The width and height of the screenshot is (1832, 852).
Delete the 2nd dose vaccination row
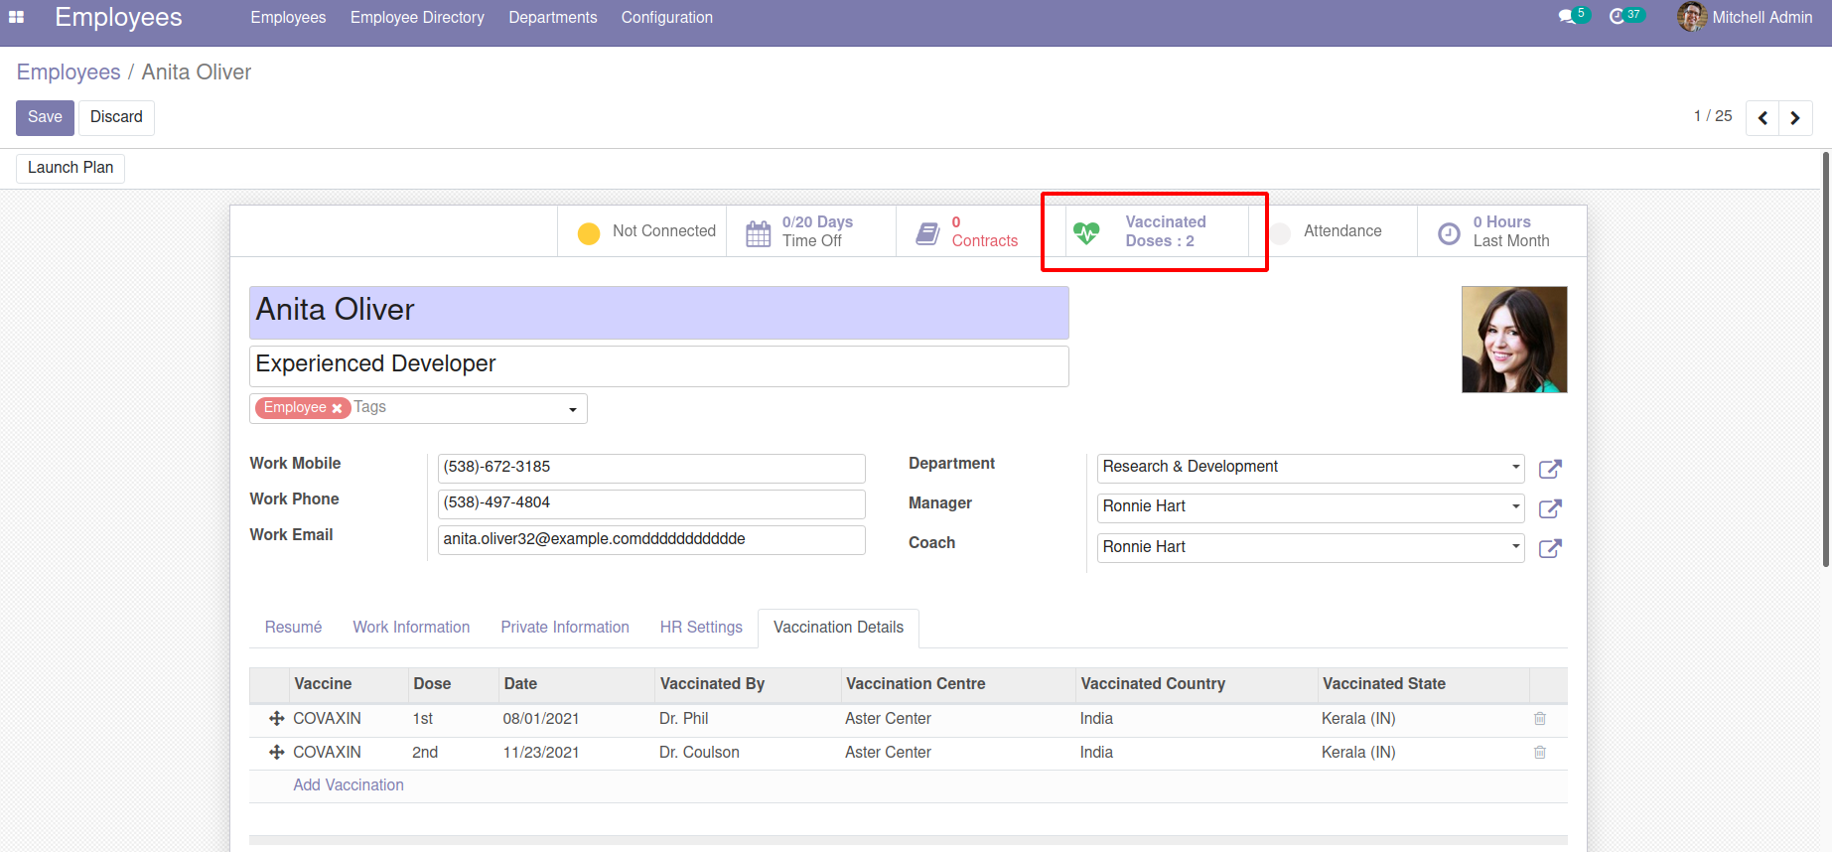coord(1540,753)
